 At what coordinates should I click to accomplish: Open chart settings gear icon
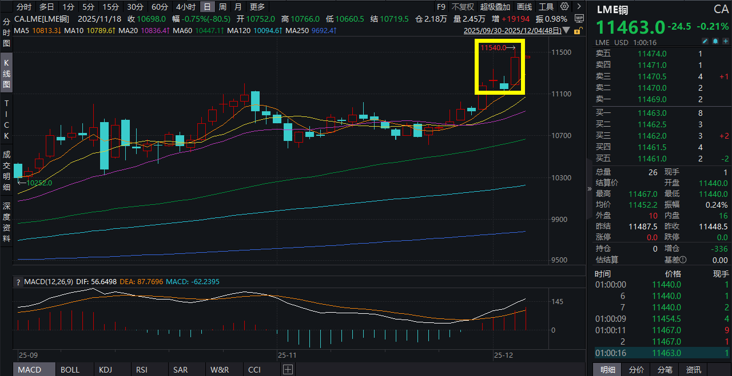(564, 7)
